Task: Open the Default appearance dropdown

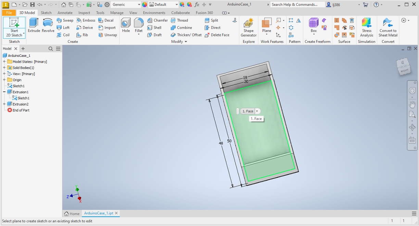Action: click(x=177, y=5)
